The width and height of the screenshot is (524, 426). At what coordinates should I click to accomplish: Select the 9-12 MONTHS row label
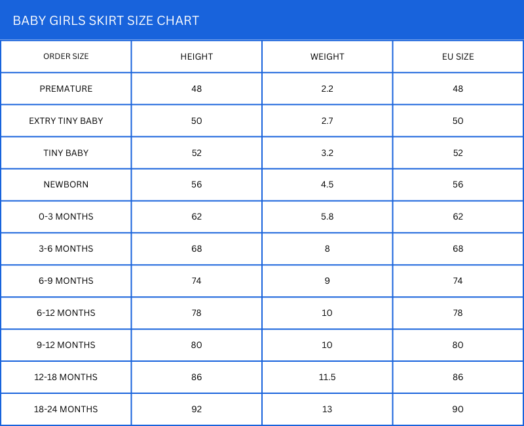pyautogui.click(x=66, y=345)
